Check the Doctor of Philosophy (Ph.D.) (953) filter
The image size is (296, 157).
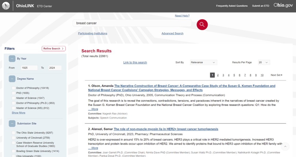(13, 103)
